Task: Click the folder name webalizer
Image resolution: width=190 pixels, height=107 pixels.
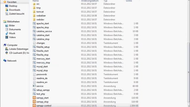Action: click(41, 16)
